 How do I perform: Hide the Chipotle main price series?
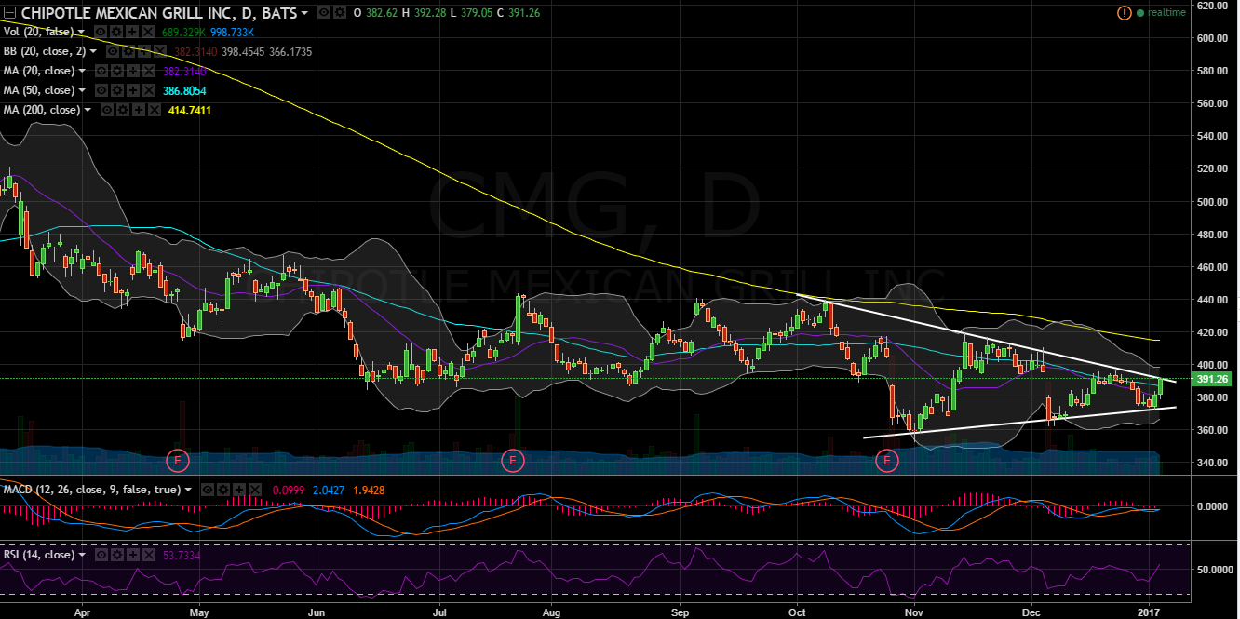click(323, 13)
